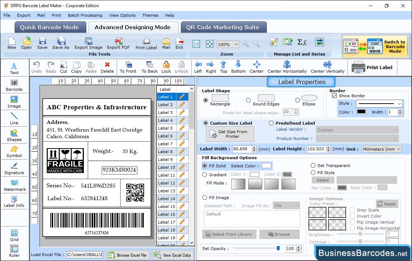Screen dimensions: 412x261
Task: Align object Center Horizontally
Action: pyautogui.click(x=287, y=67)
